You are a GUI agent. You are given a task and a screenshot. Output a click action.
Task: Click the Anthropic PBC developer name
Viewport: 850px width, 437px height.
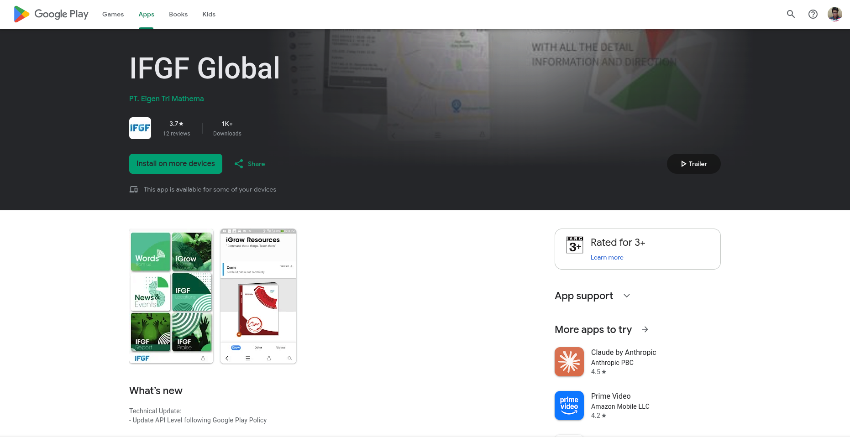pyautogui.click(x=612, y=363)
